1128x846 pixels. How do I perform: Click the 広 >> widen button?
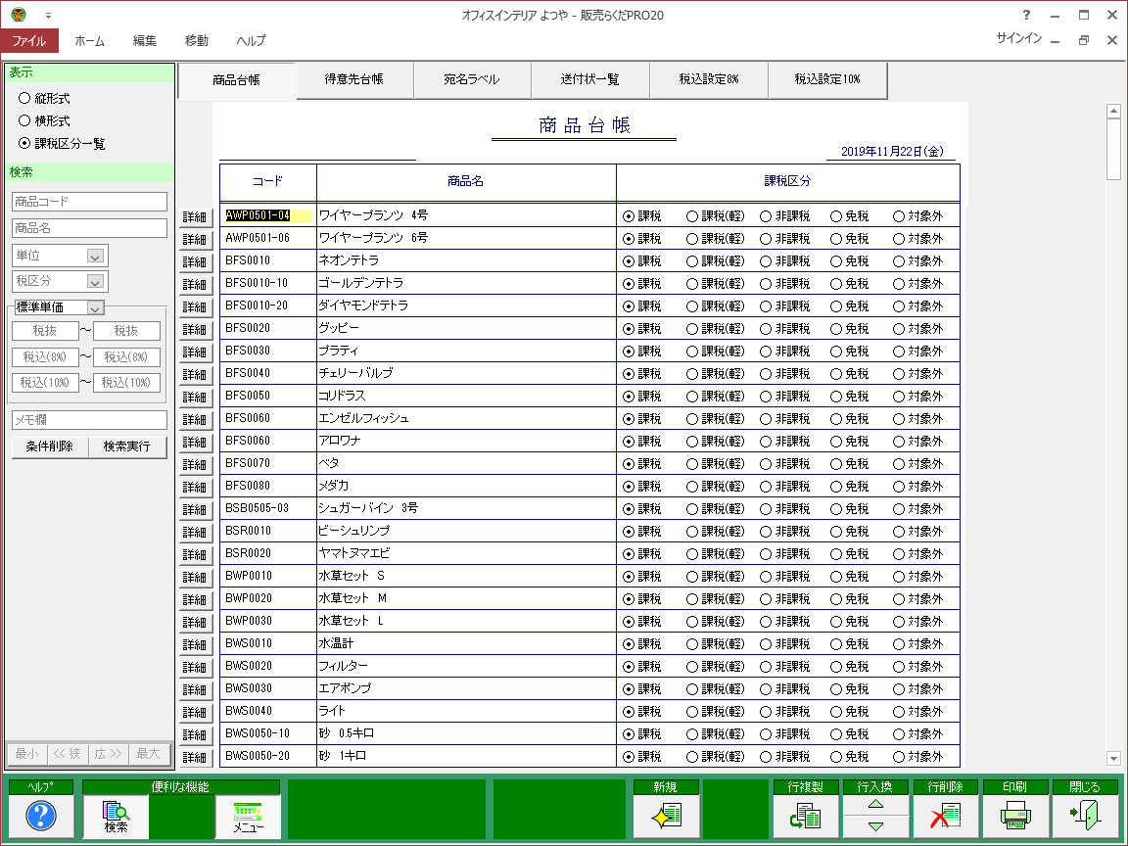coord(108,754)
